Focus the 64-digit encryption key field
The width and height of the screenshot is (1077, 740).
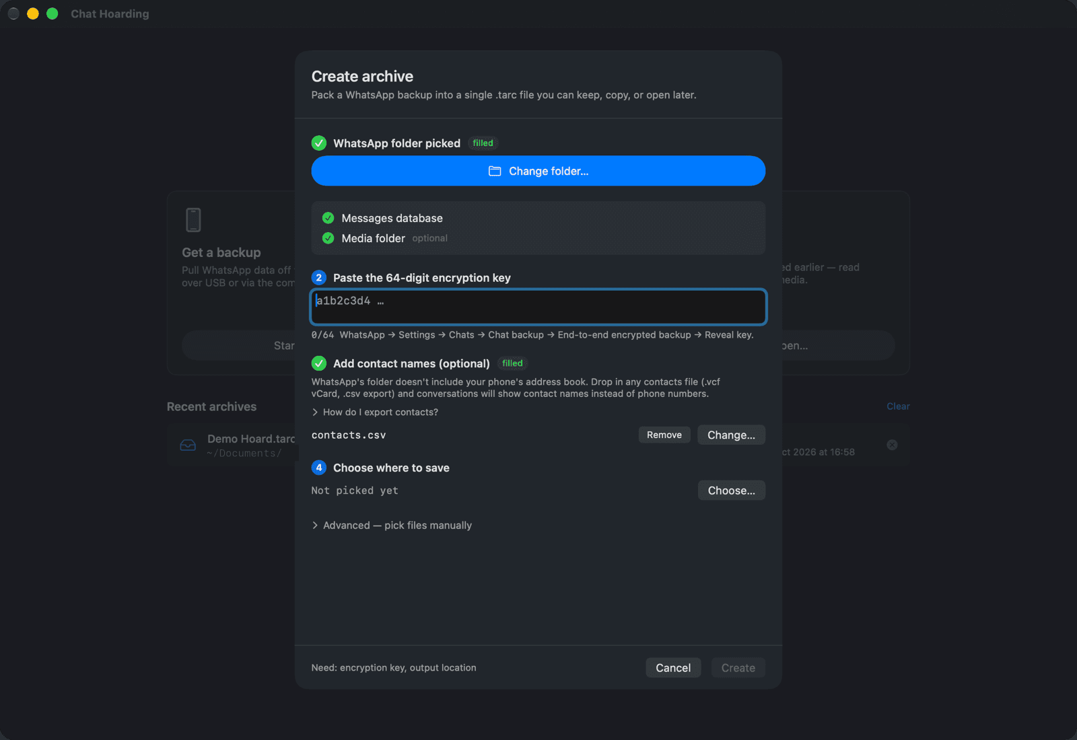pos(538,307)
